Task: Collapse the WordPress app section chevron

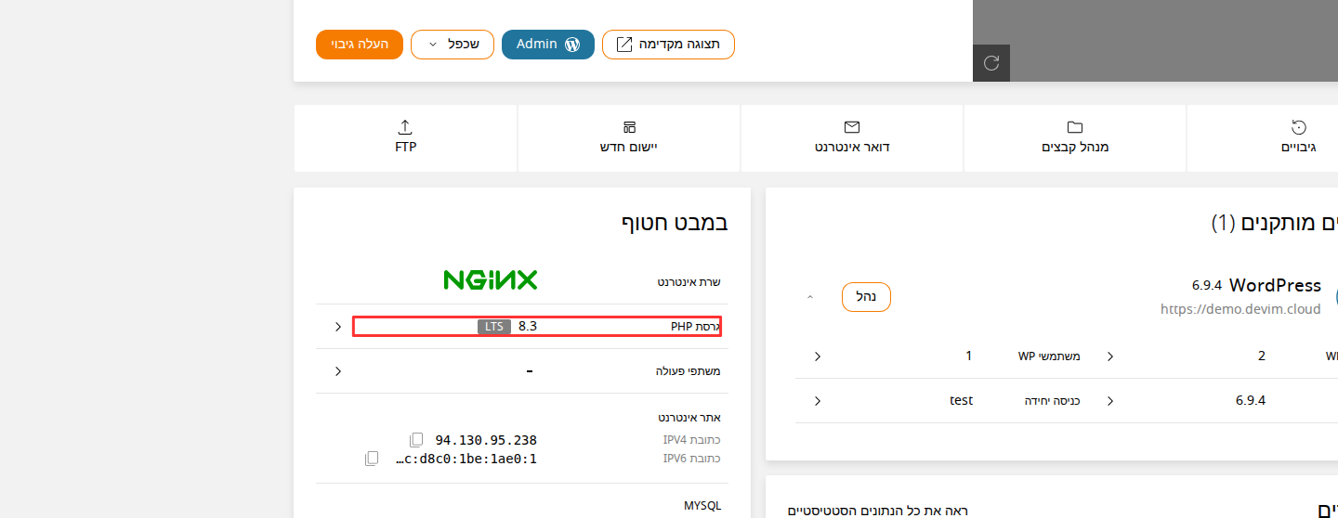Action: click(x=810, y=297)
